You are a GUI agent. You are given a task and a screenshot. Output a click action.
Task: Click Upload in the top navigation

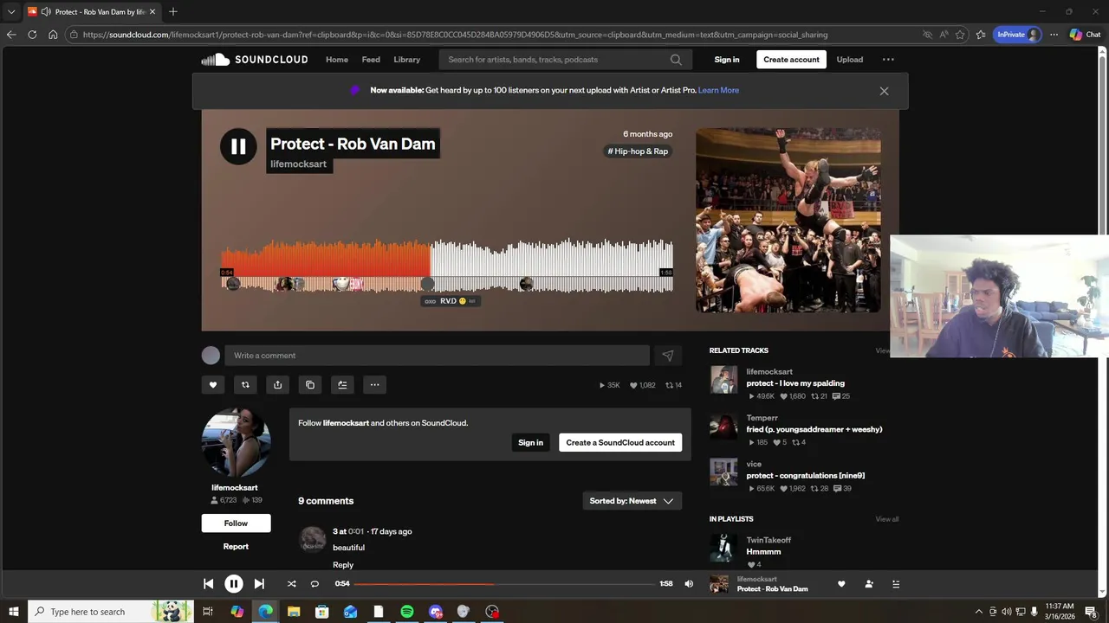pyautogui.click(x=849, y=60)
